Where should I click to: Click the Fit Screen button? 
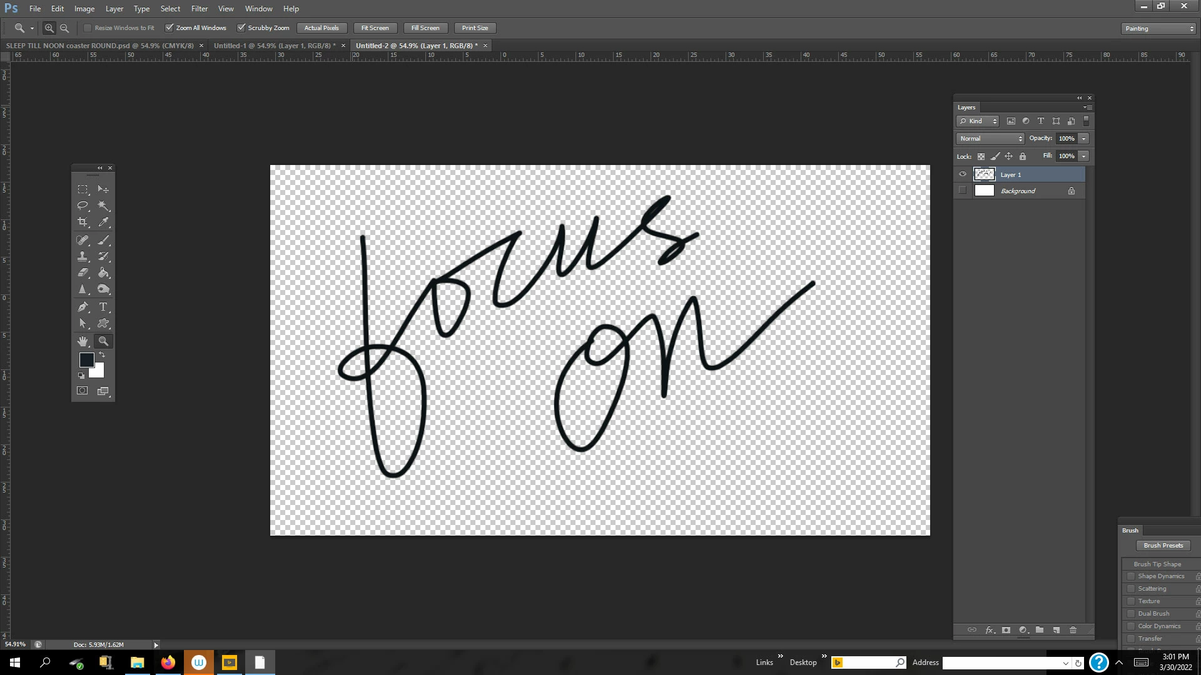pyautogui.click(x=375, y=28)
